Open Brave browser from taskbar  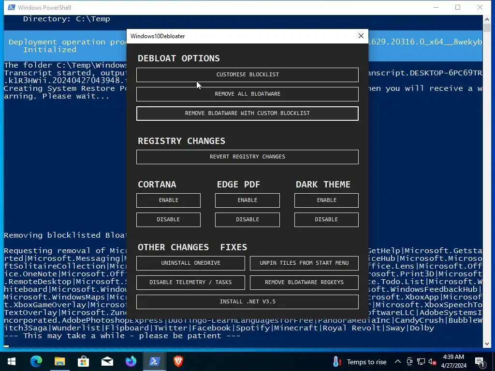(178, 361)
